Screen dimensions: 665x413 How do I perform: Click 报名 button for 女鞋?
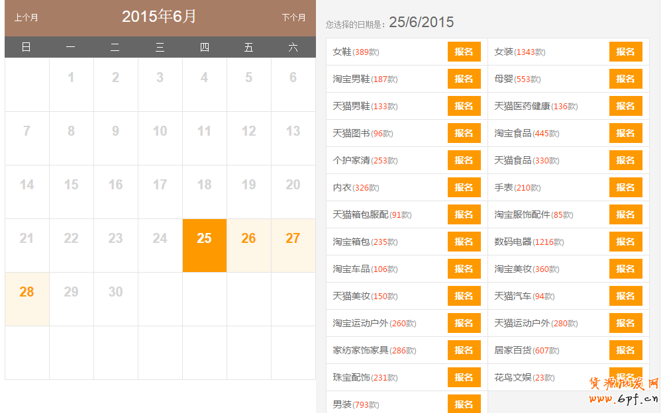(x=464, y=52)
